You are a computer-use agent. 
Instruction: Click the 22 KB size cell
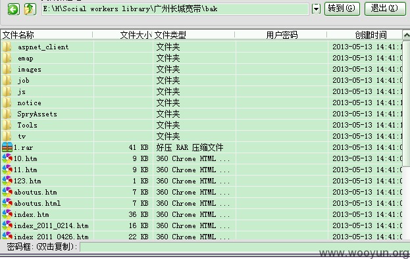pos(139,237)
